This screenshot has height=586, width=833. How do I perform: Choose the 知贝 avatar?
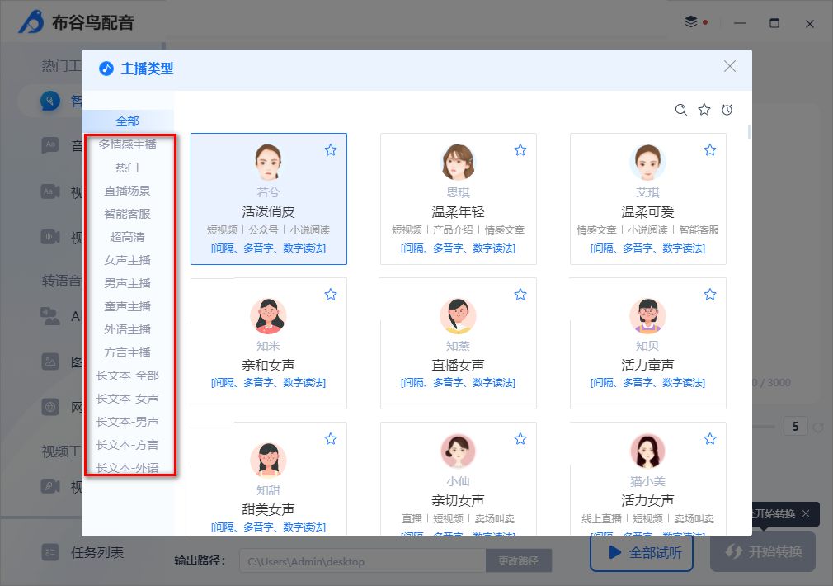click(647, 316)
